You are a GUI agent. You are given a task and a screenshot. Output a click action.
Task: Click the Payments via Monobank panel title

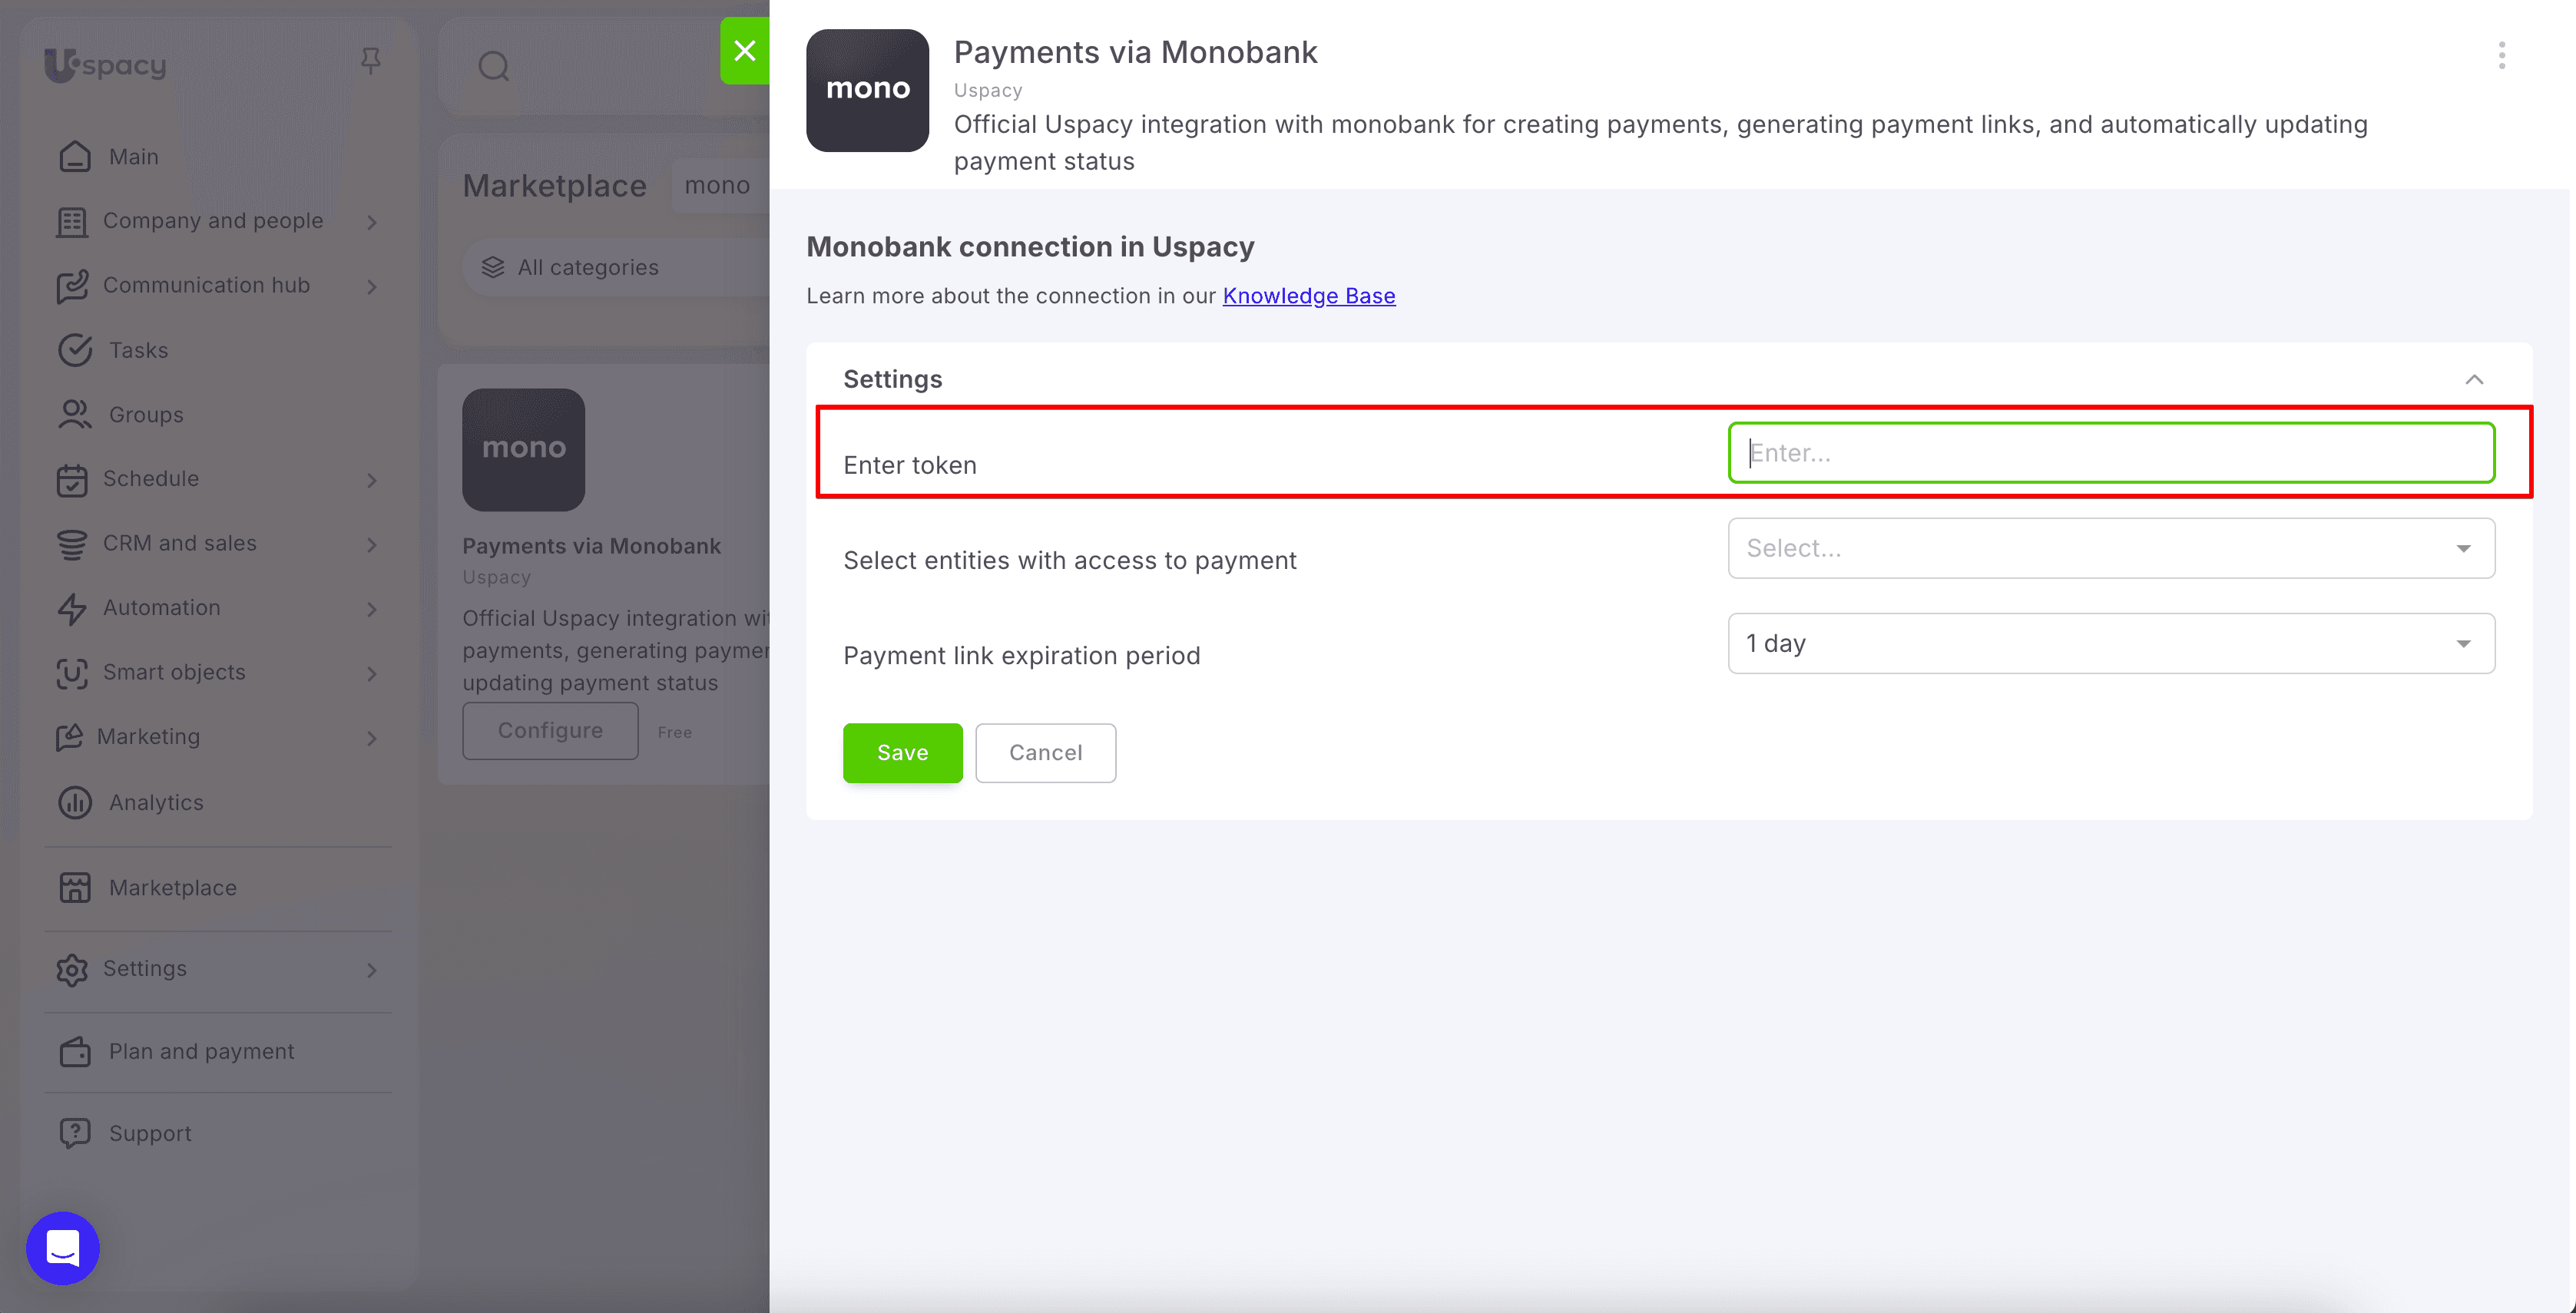(1135, 52)
